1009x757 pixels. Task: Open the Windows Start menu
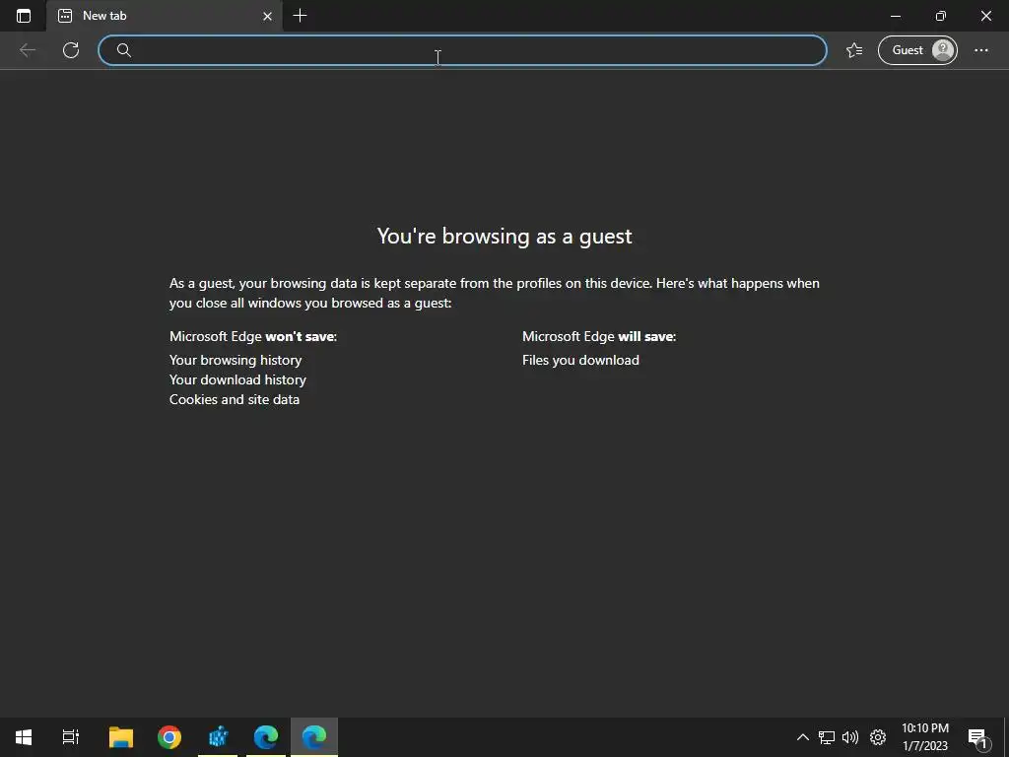[x=24, y=737]
